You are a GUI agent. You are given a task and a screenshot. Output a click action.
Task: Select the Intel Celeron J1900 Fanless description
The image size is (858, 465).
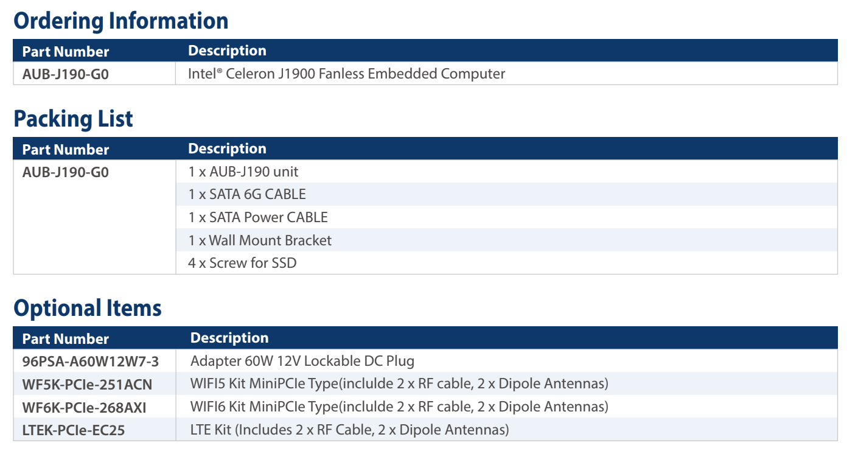click(x=347, y=74)
